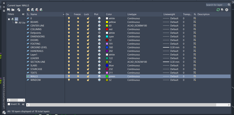Image resolution: width=234 pixels, height=115 pixels.
Task: Sort by the Freeze column header
Action: [78, 14]
